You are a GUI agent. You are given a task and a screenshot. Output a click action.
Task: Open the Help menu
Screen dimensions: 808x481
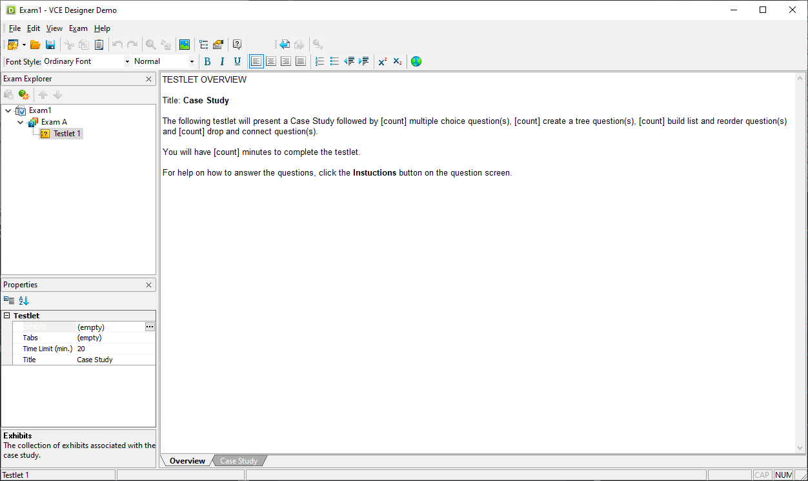(102, 28)
